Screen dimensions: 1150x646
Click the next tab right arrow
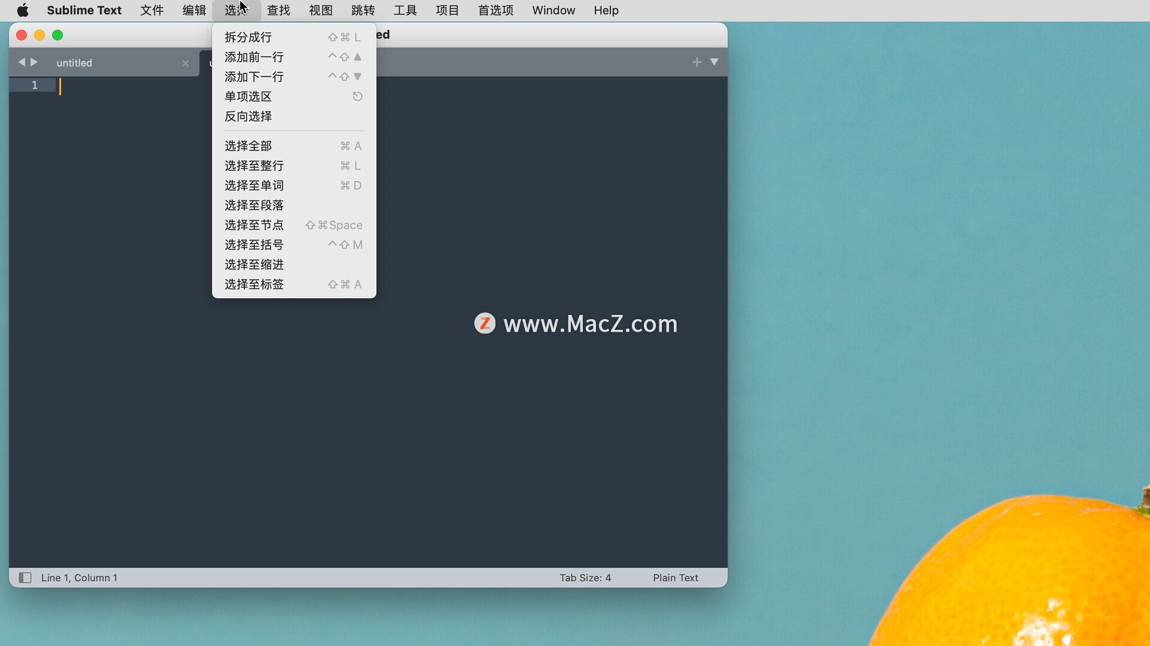point(34,62)
